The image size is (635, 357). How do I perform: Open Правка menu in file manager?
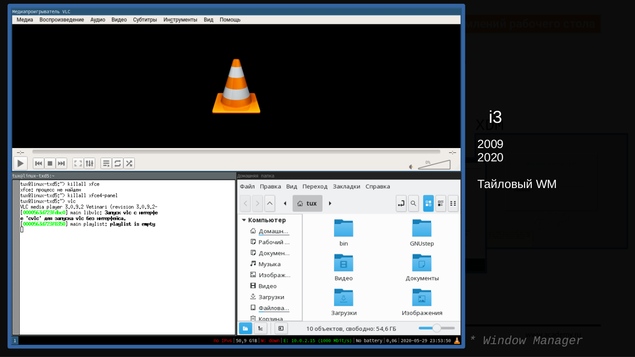point(271,186)
